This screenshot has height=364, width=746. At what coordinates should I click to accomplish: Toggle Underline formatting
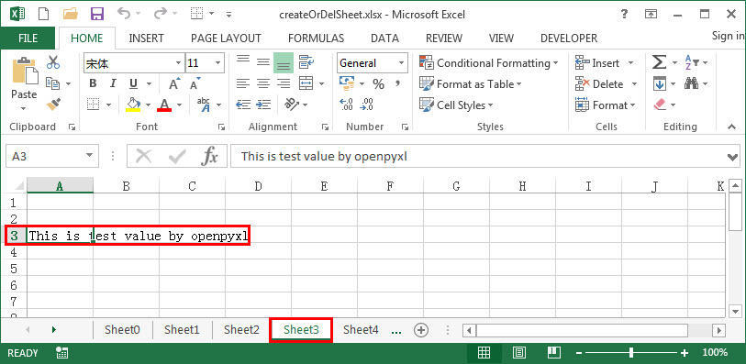click(133, 83)
